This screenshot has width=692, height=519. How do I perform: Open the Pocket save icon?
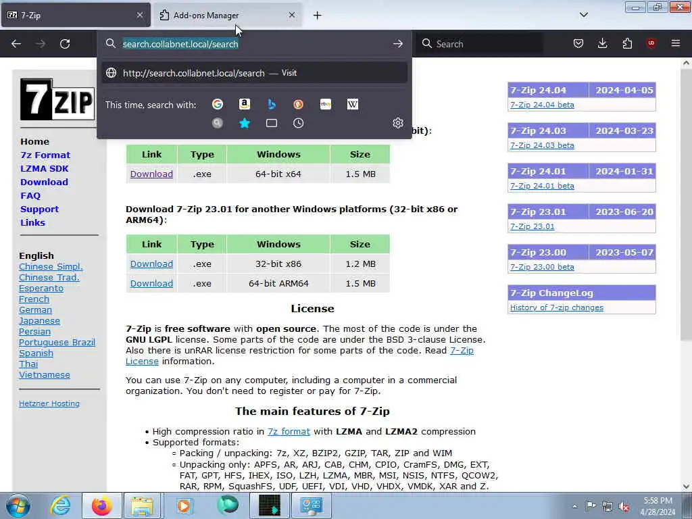pos(578,43)
